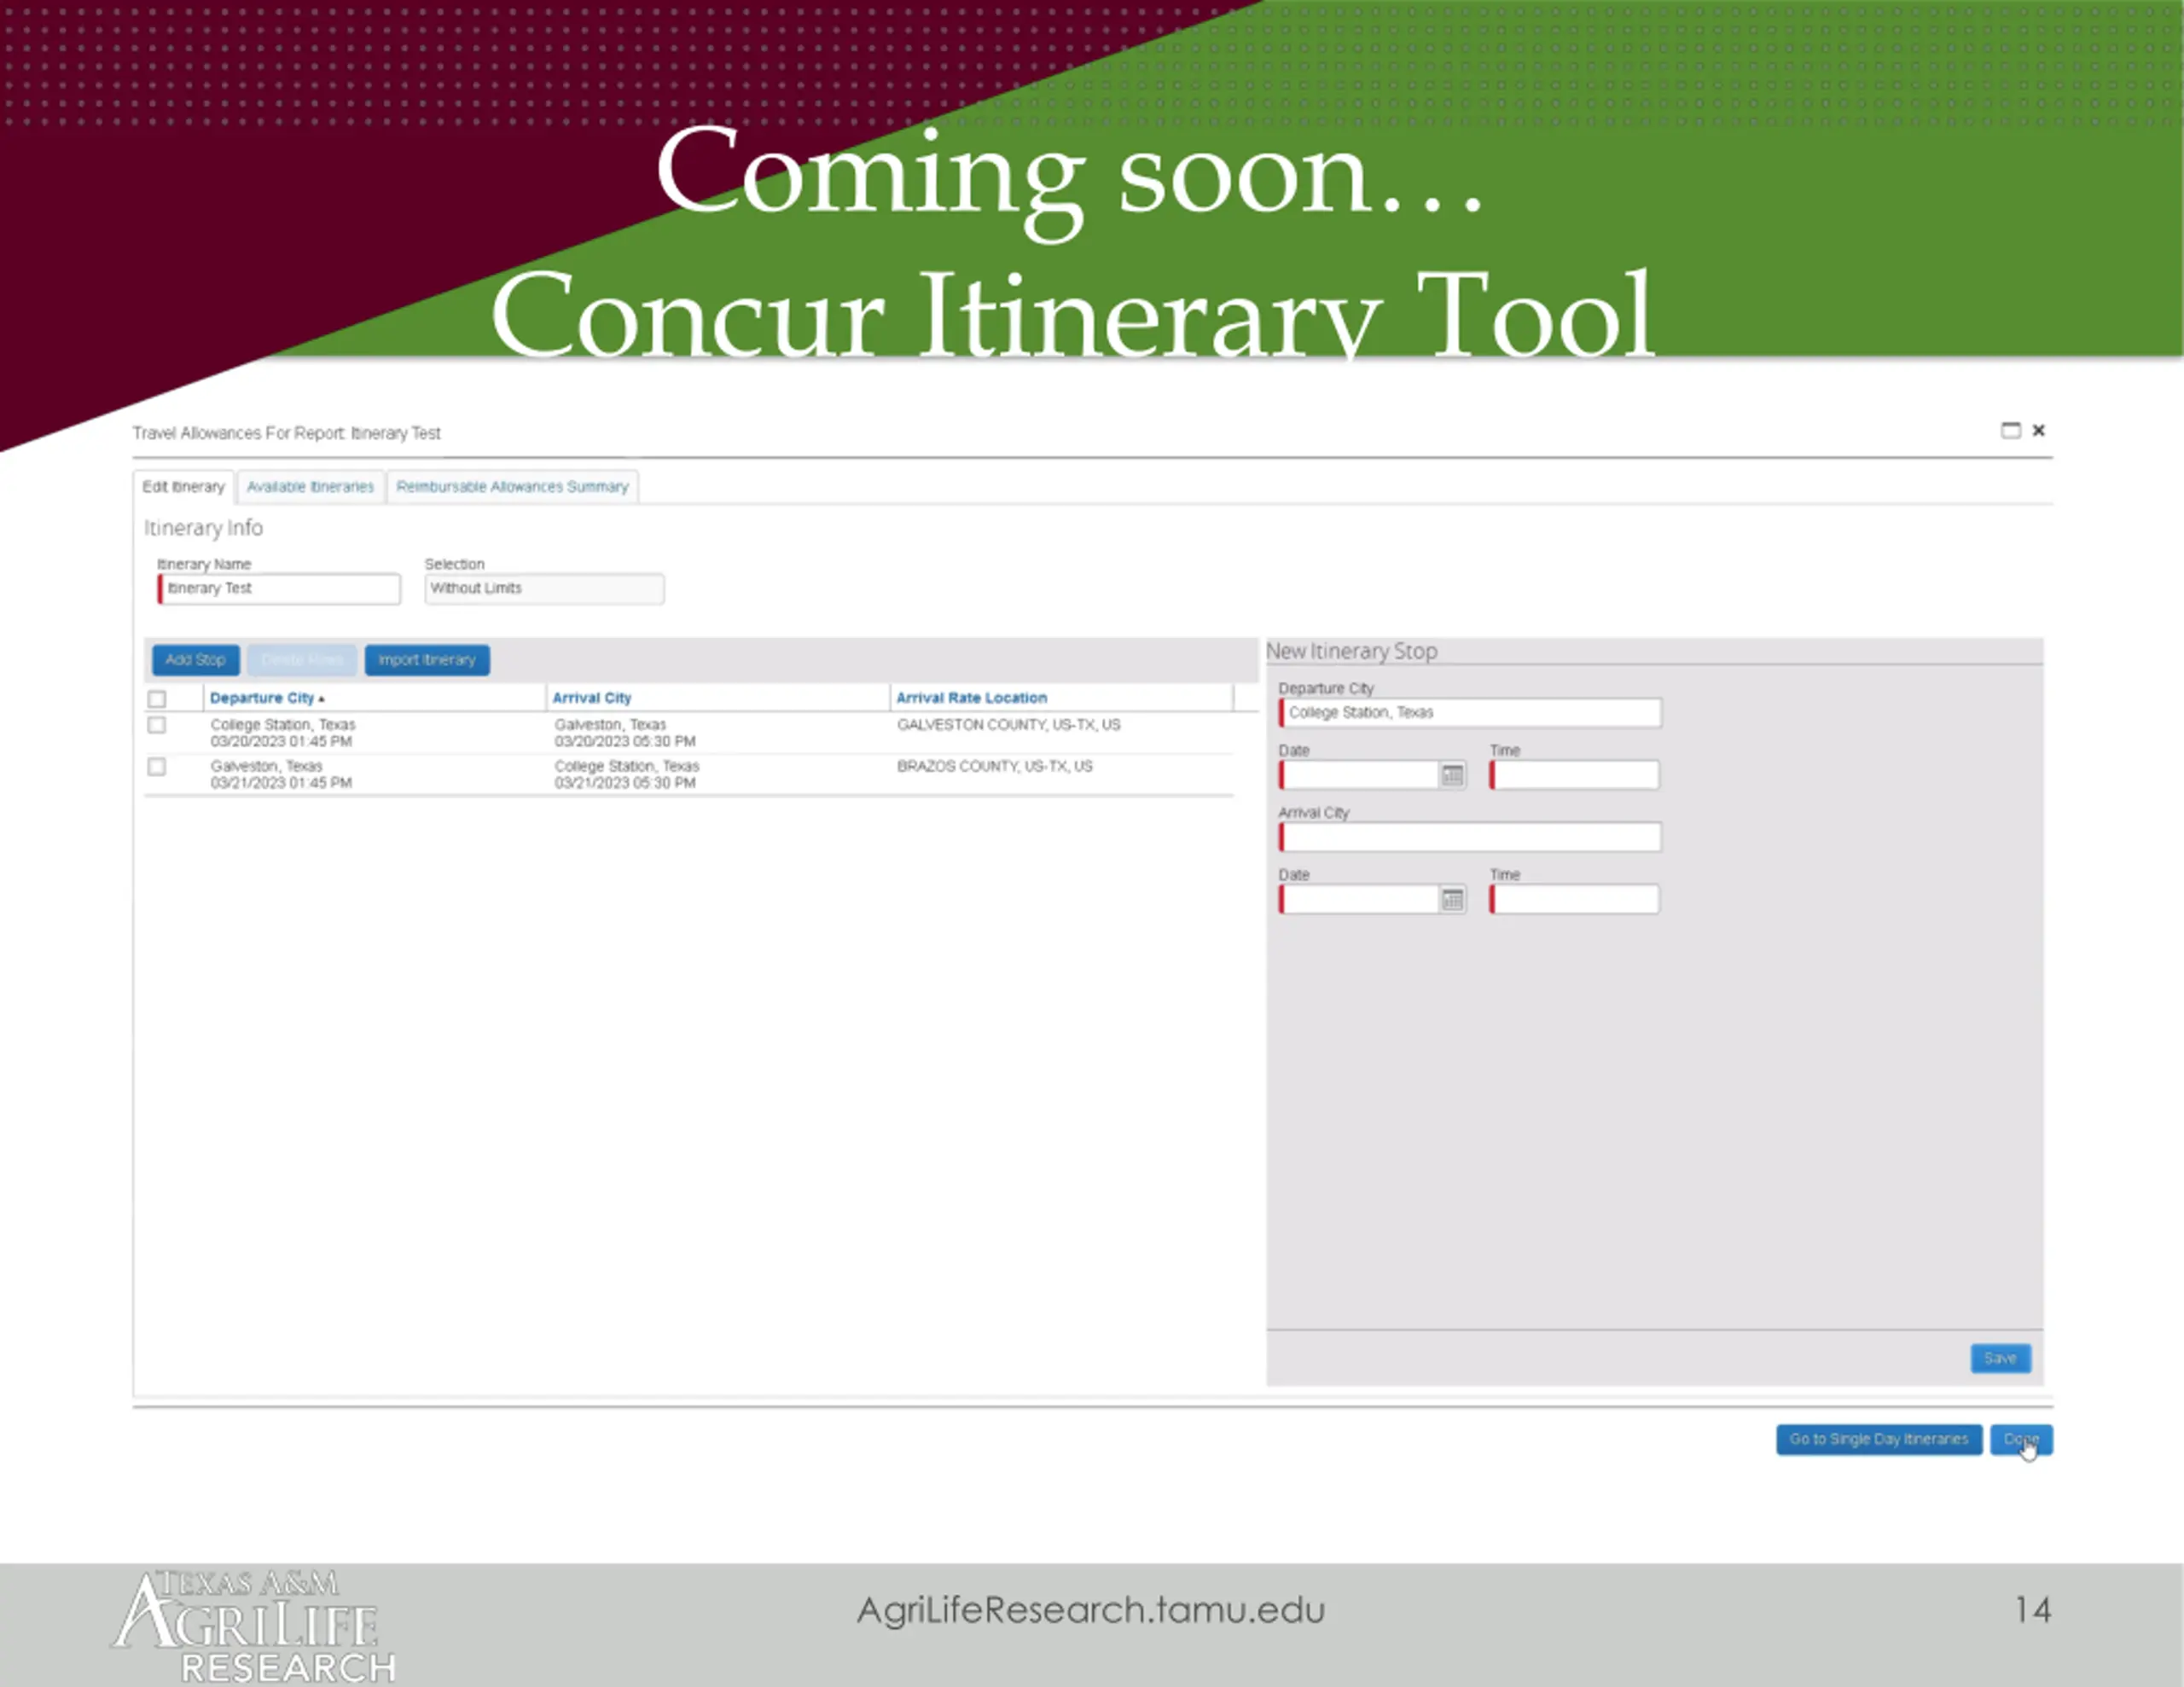The image size is (2184, 1687).
Task: Select the GALVESTON COUNTY, US-TX, US cell
Action: point(1008,725)
